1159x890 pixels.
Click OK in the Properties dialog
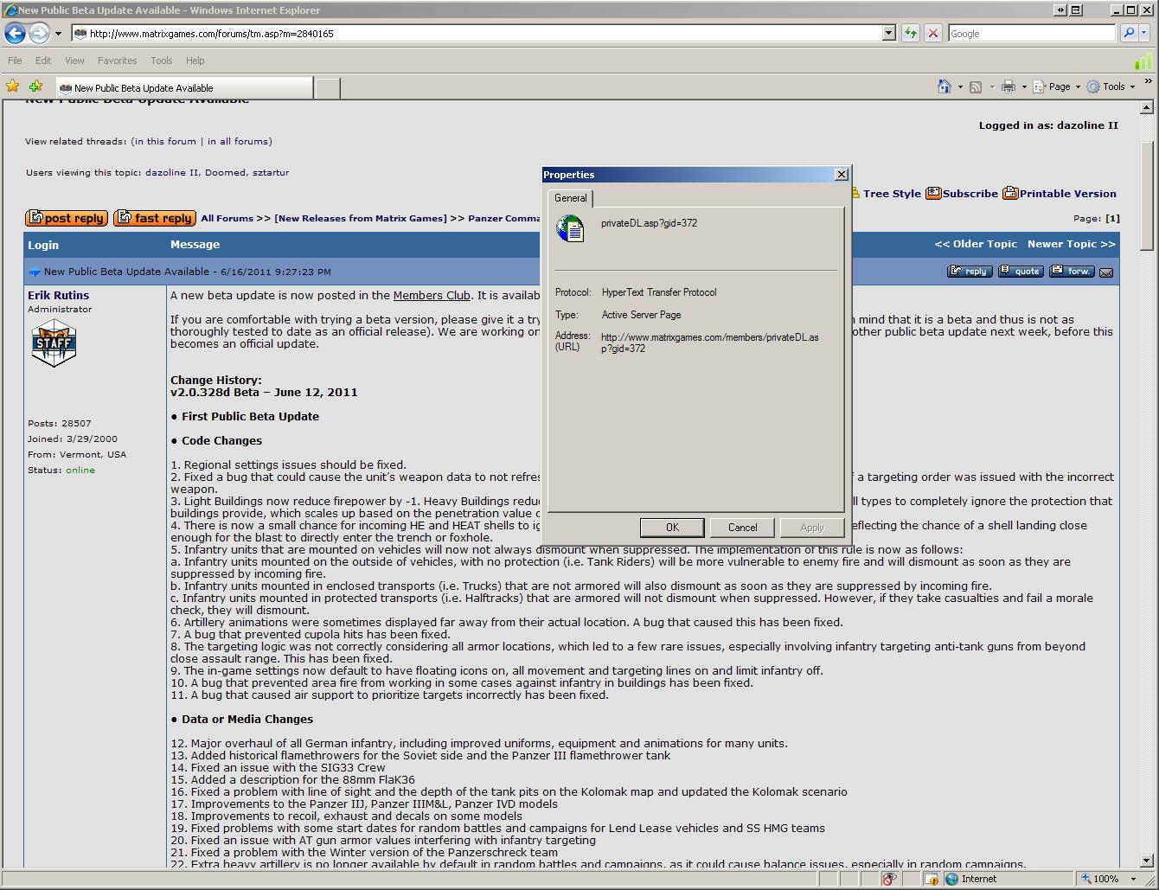pyautogui.click(x=672, y=528)
